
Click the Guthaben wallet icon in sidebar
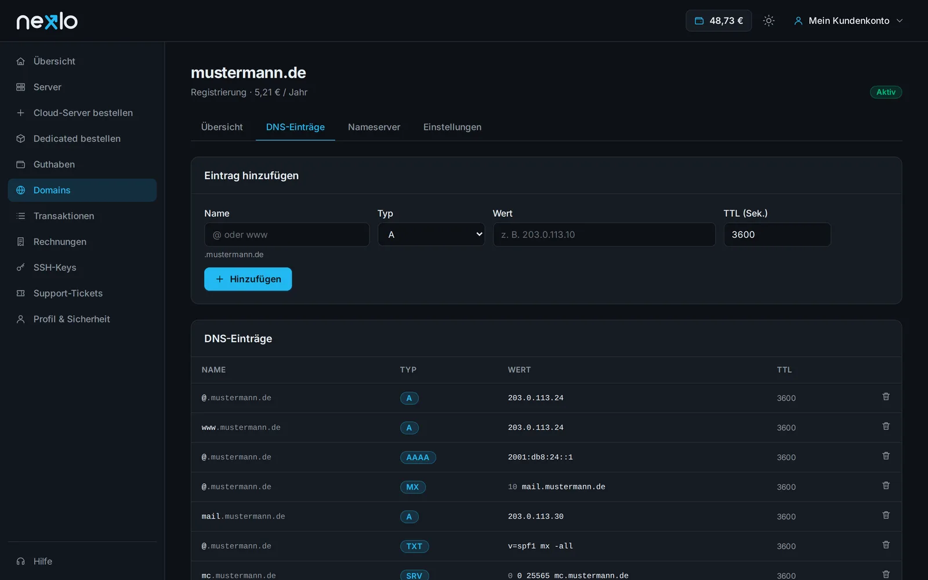(21, 165)
